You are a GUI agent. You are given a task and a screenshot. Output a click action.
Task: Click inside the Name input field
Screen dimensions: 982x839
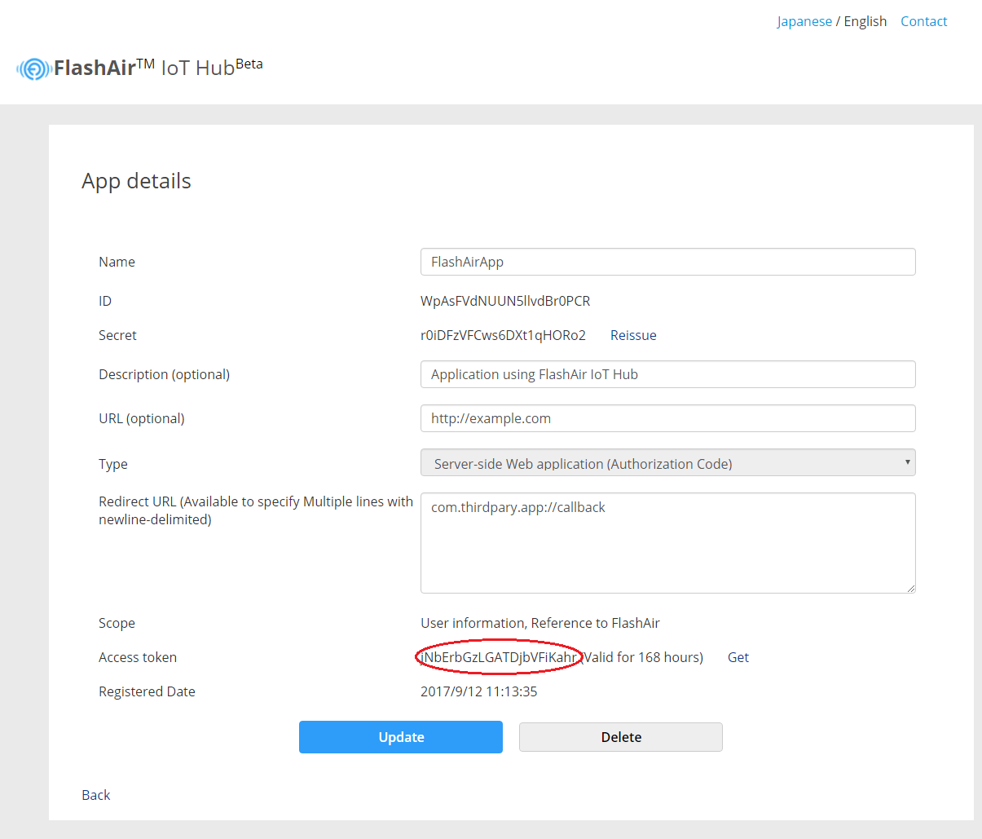[668, 262]
